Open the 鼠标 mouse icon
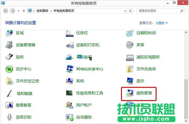 (9, 57)
